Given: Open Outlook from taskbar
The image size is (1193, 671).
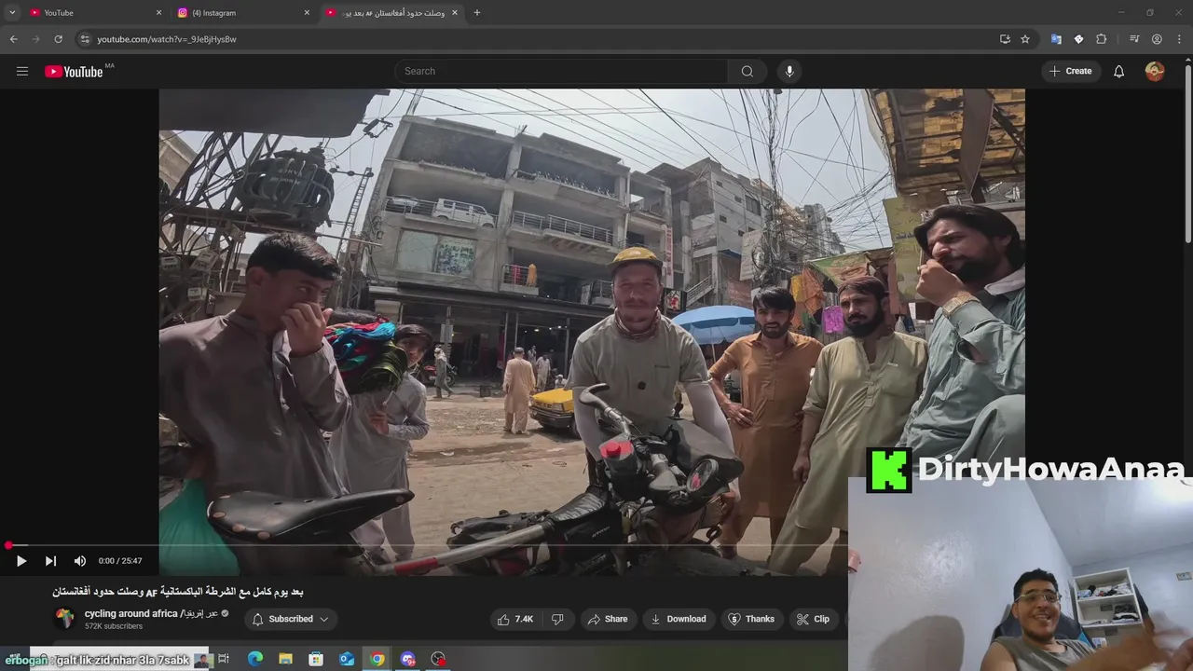Looking at the screenshot, I should click(x=347, y=659).
